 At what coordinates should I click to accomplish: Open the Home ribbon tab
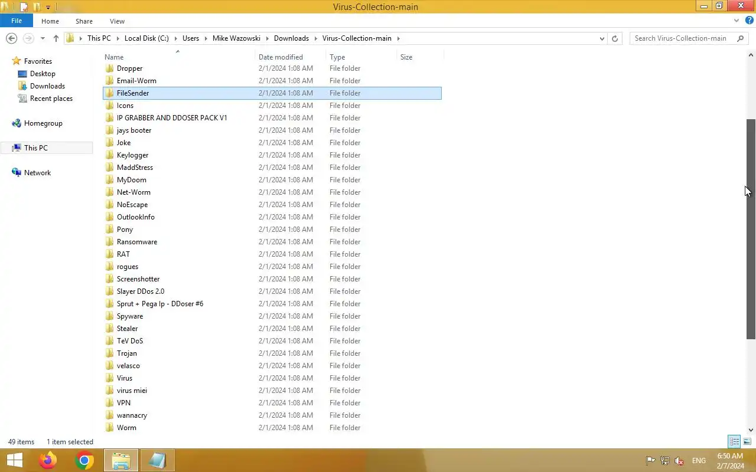[50, 21]
